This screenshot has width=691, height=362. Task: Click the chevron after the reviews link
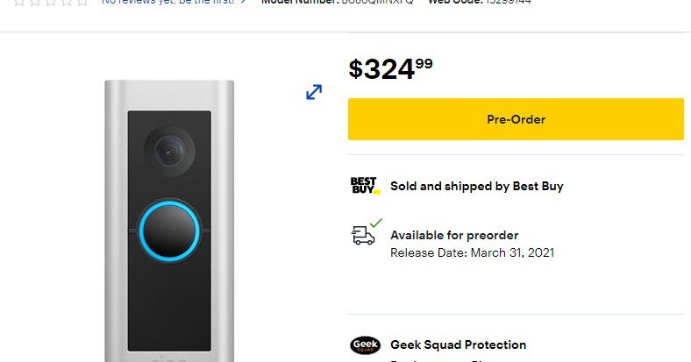[x=243, y=2]
